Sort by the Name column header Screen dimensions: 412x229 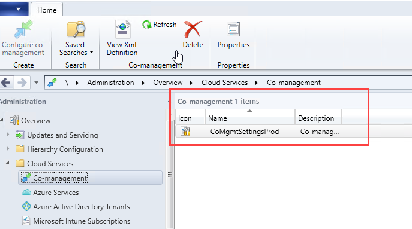[250, 118]
